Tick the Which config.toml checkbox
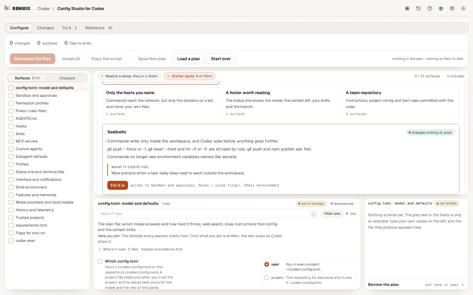473x295 pixels. pyautogui.click(x=100, y=261)
